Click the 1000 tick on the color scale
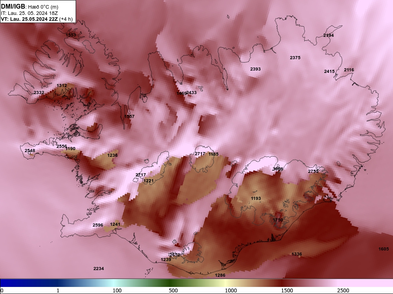This screenshot has height=294, width=393. [231, 290]
